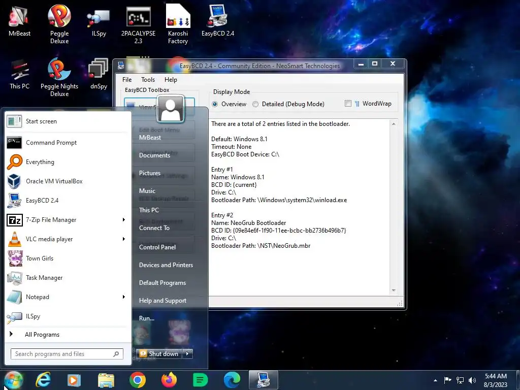This screenshot has width=520, height=390.
Task: Launch Task Manager from the Start menu
Action: click(67, 278)
